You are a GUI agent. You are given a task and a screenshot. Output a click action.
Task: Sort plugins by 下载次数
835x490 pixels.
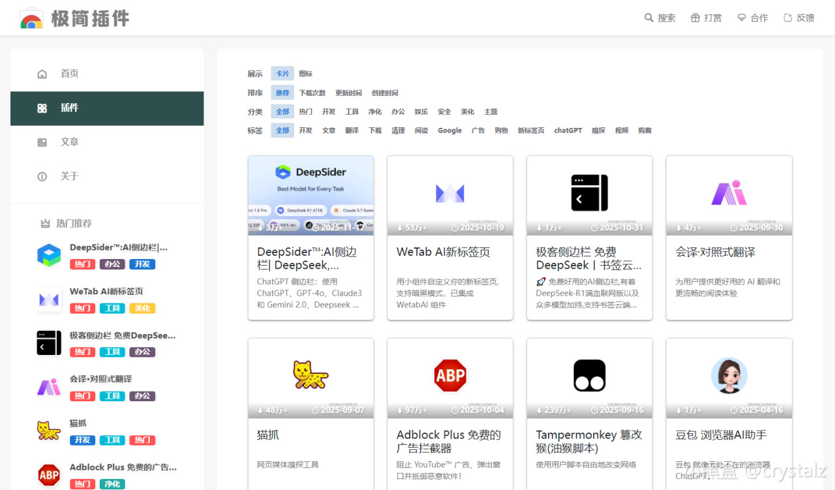click(312, 93)
